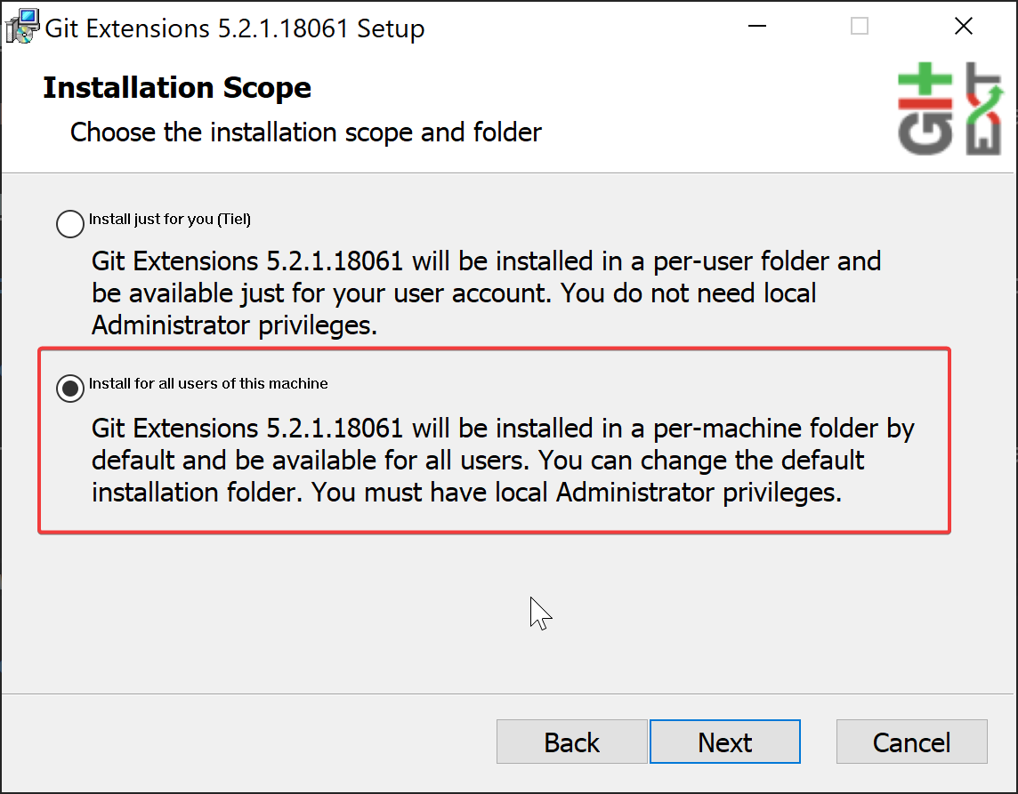Cancel the Git Extensions installation
The width and height of the screenshot is (1018, 794).
pos(911,742)
